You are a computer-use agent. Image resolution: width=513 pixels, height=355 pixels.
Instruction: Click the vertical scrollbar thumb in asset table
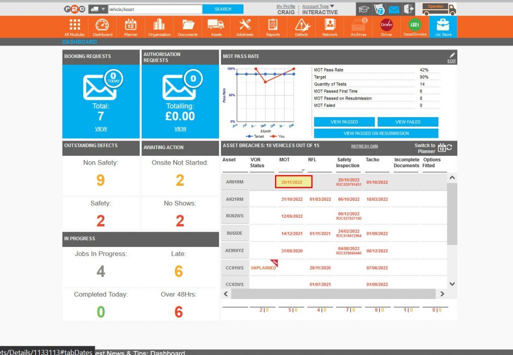coord(452,214)
